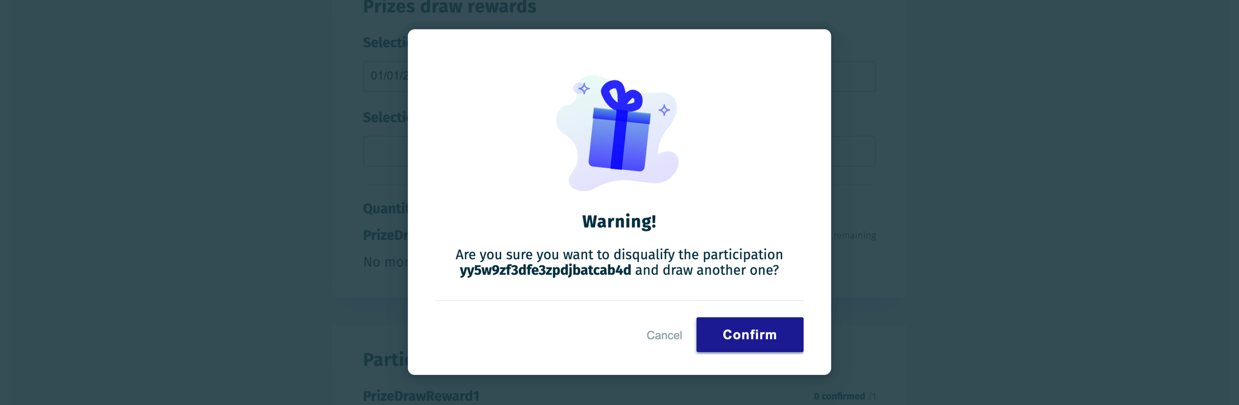
Task: Click the 'Quantit' label behind the dialog
Action: [x=385, y=209]
